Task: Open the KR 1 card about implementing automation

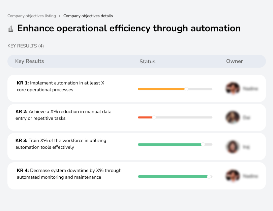Action: [x=67, y=87]
